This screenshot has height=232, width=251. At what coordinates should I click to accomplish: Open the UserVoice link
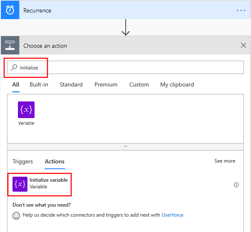172,215
